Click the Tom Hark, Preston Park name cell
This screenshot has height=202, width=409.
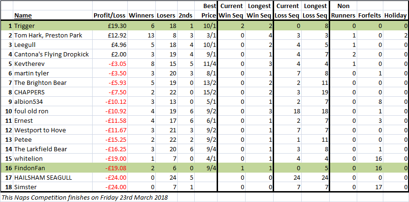coord(53,36)
